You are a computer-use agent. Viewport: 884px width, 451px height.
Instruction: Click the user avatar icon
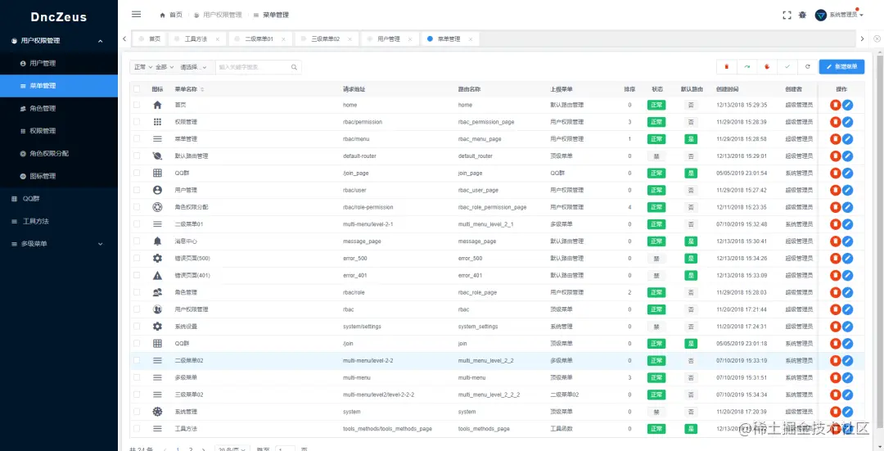[821, 16]
